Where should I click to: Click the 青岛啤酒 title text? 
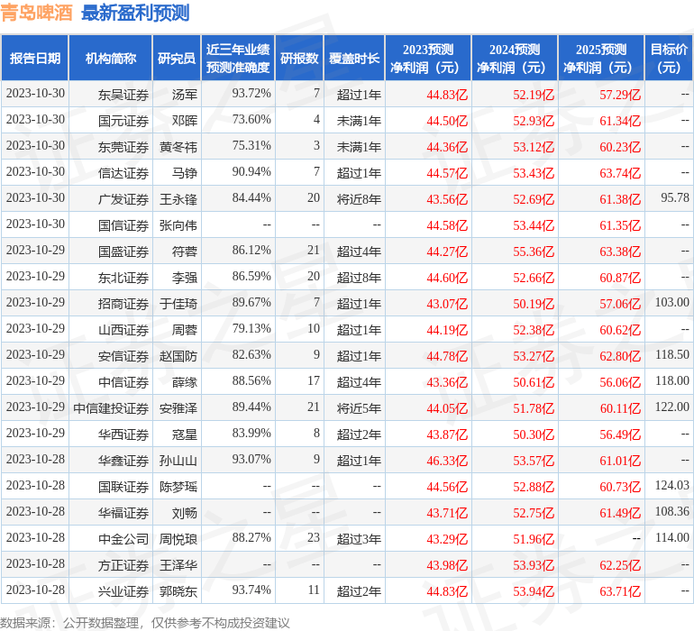coord(36,13)
